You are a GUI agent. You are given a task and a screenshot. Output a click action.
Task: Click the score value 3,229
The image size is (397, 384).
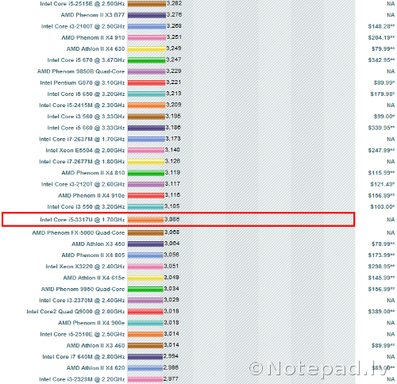click(x=174, y=71)
